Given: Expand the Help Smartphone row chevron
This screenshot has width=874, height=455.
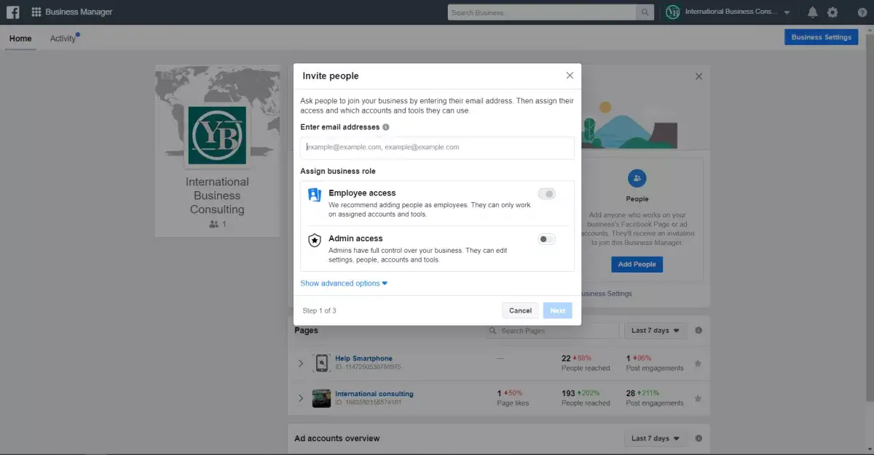Looking at the screenshot, I should coord(300,363).
